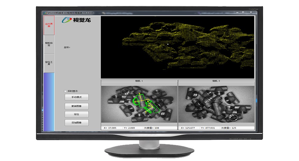Click the 添加图像 button
299x161 pixels.
(x=77, y=122)
